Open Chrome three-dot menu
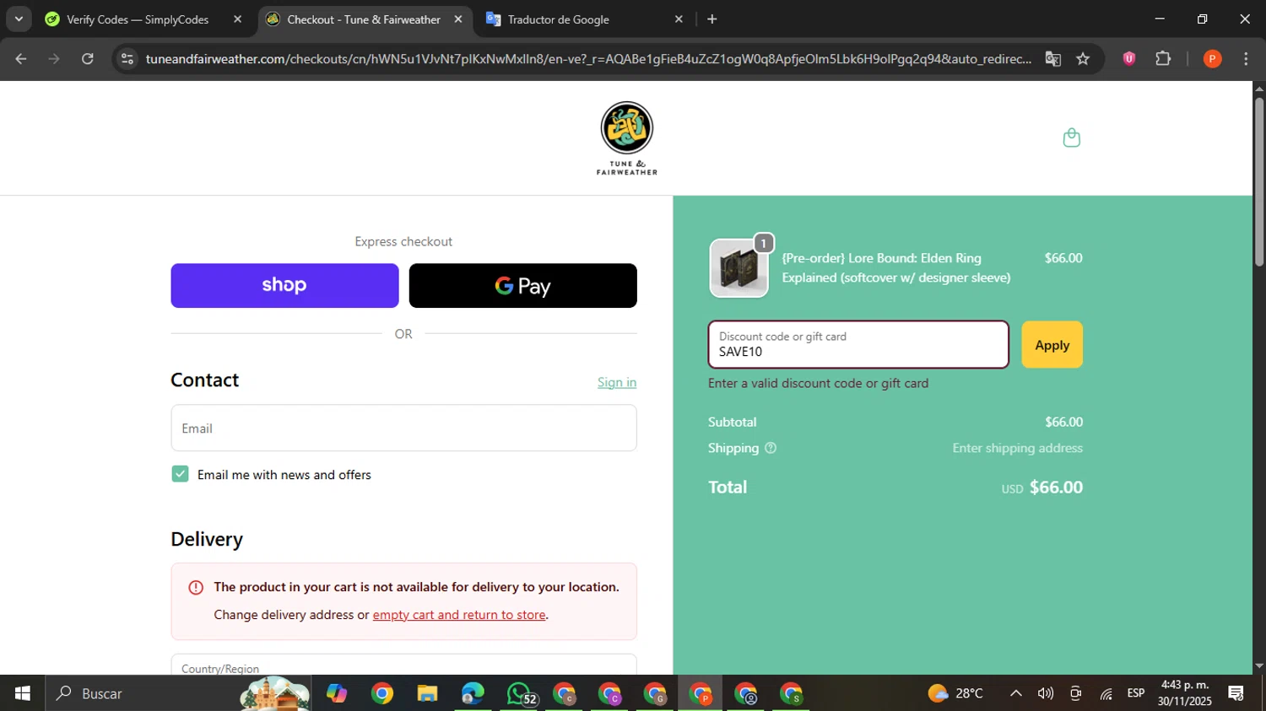The height and width of the screenshot is (711, 1266). coord(1246,58)
